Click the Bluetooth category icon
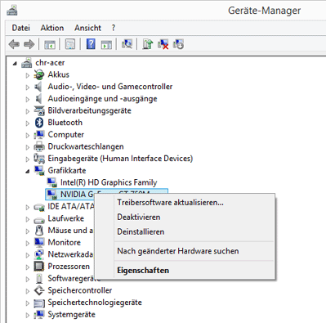The image size is (326, 323). [x=39, y=123]
